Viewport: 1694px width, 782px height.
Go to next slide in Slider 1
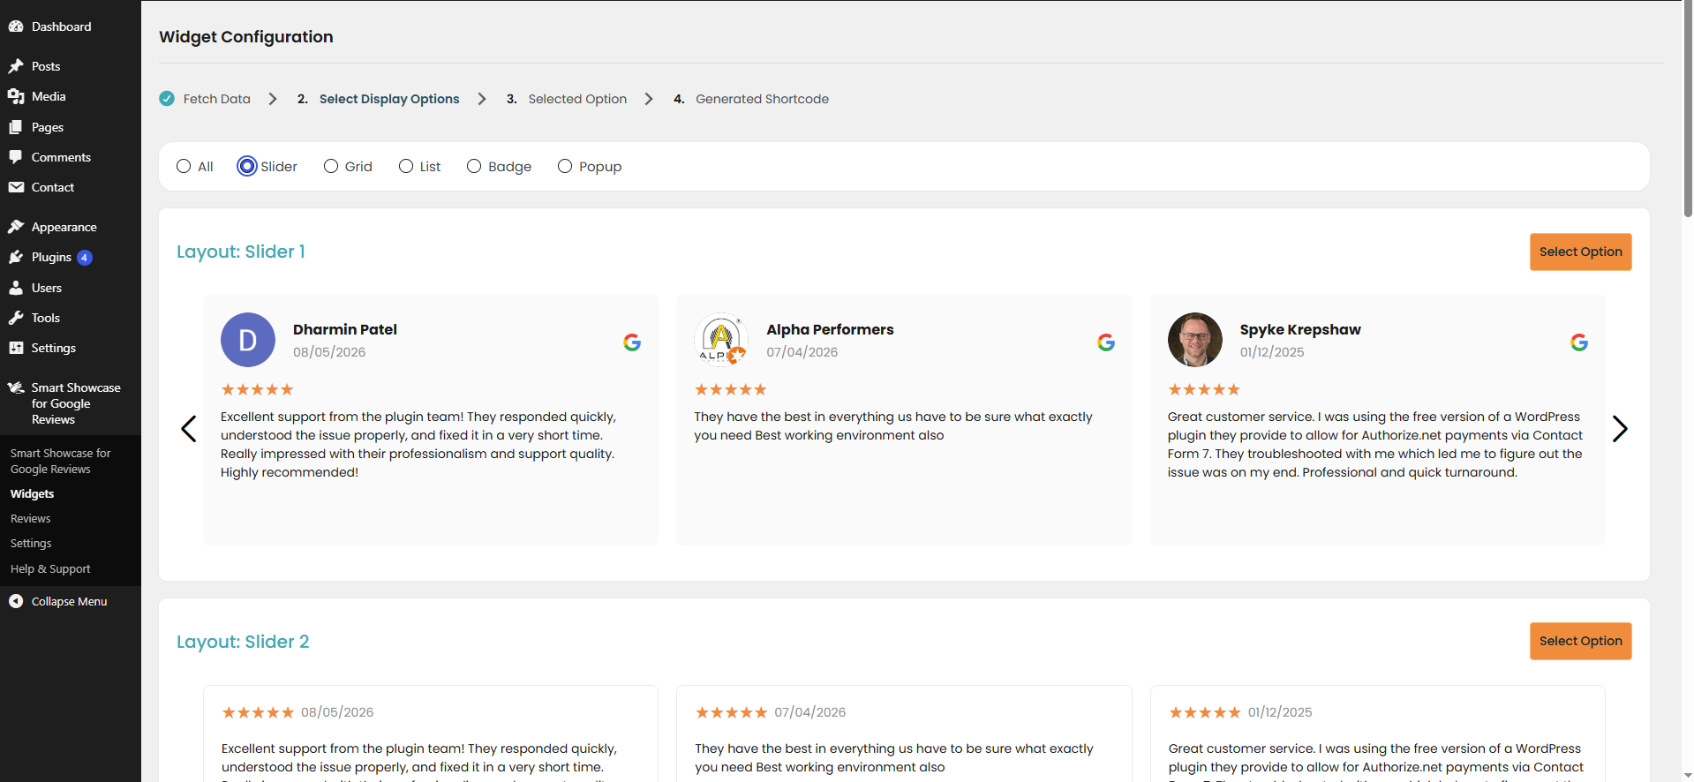1620,429
